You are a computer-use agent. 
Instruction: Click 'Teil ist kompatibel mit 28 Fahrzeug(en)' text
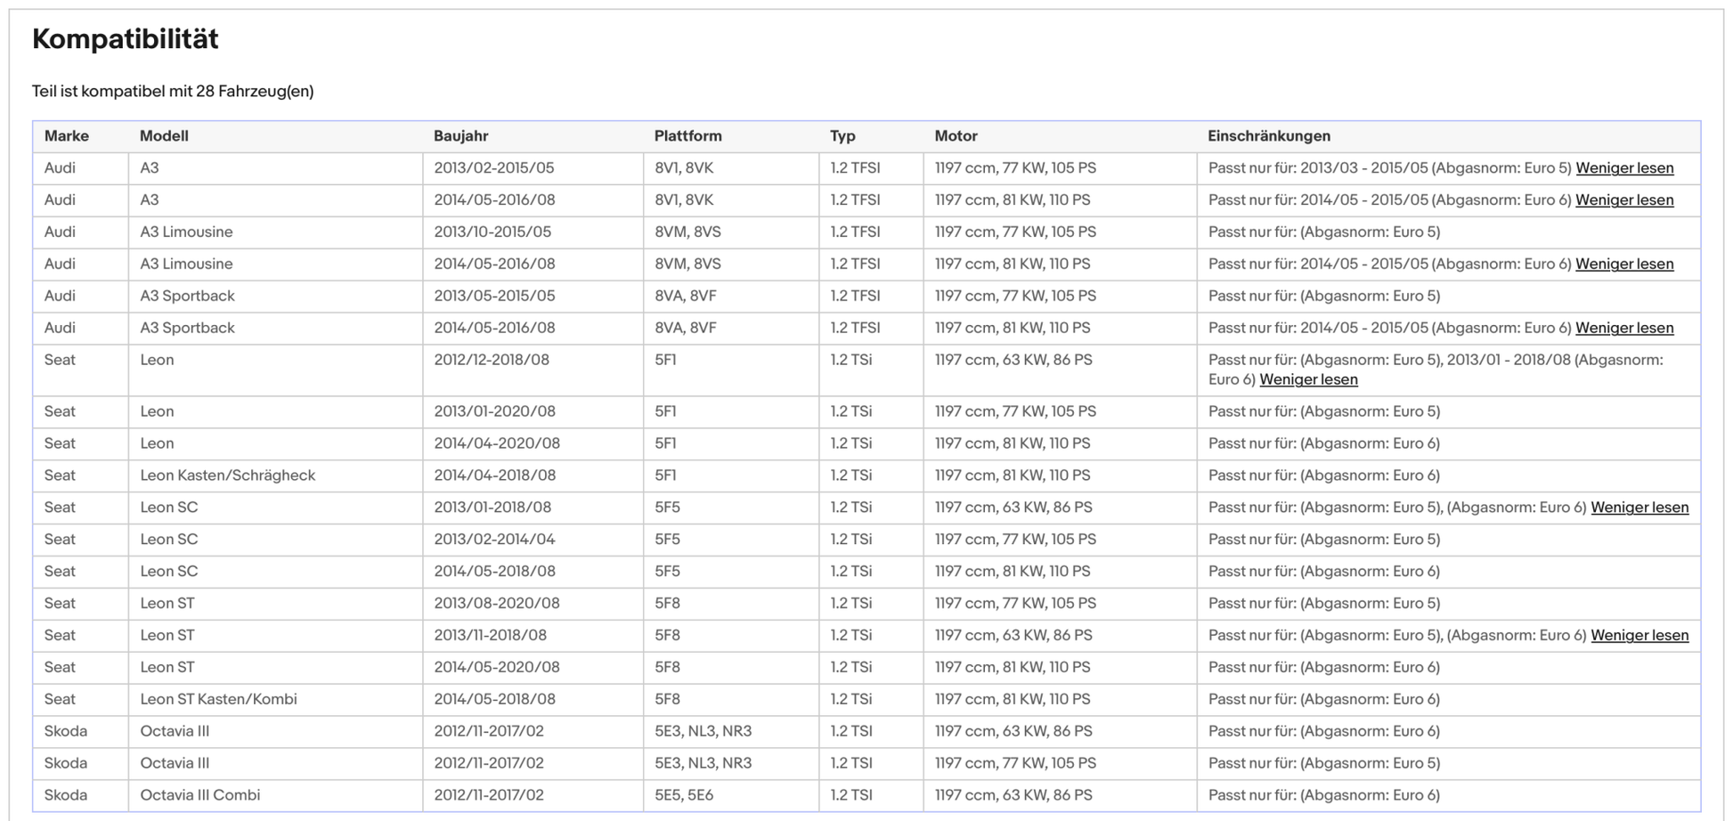click(x=173, y=92)
